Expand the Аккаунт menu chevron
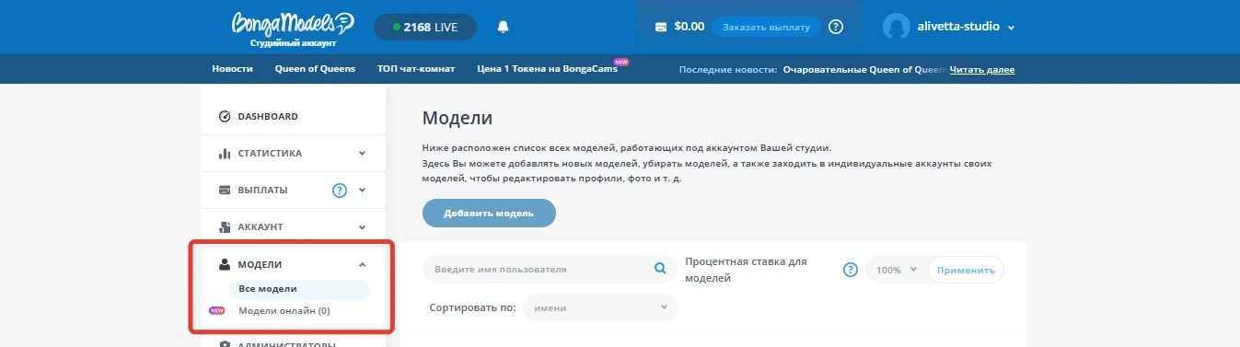Viewport: 1240px width, 347px height. coord(362,226)
